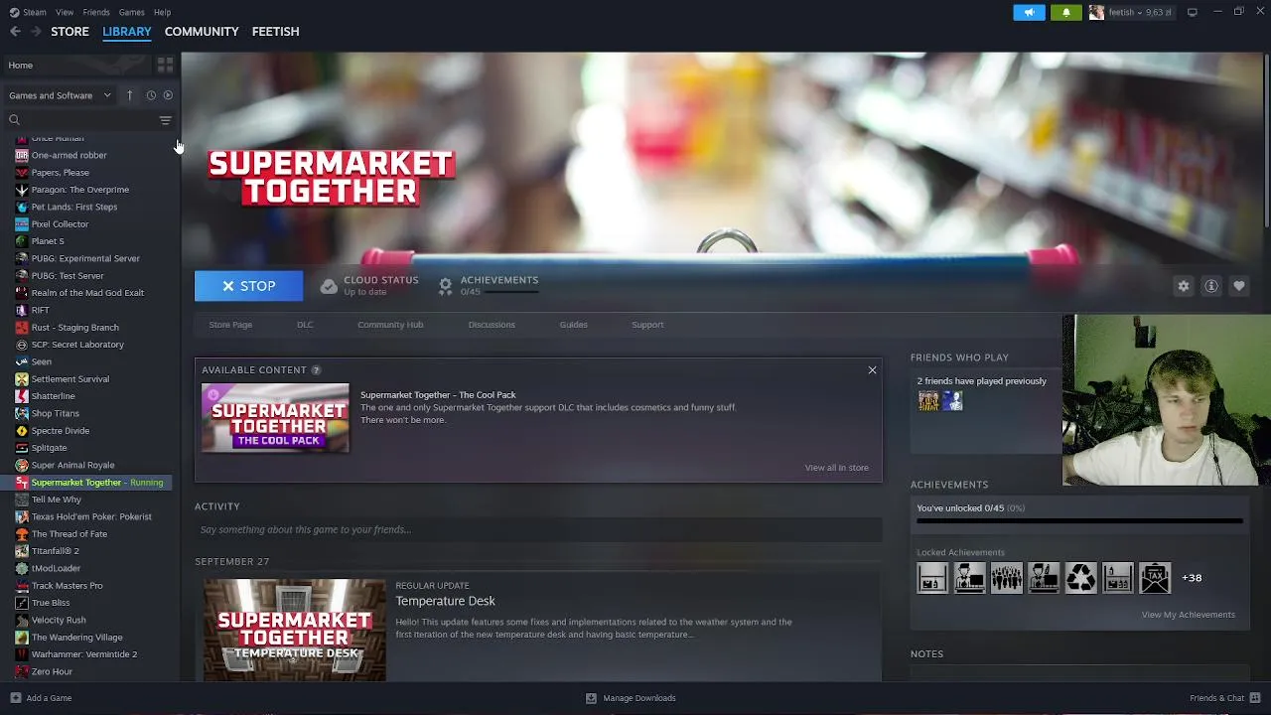This screenshot has width=1271, height=715.
Task: Stop the running game
Action: point(248,286)
